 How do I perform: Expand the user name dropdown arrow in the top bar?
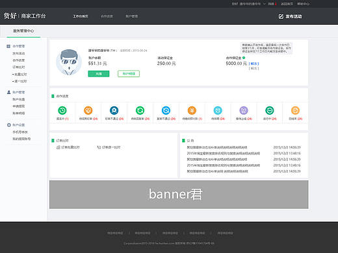265,4
